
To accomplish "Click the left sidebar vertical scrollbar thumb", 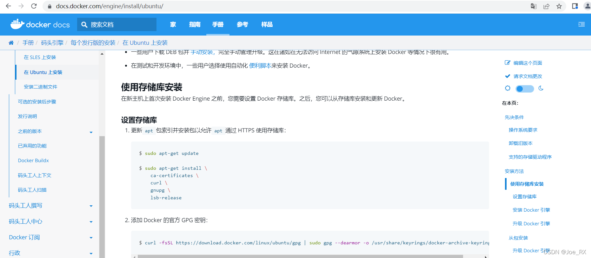I will tap(102, 197).
